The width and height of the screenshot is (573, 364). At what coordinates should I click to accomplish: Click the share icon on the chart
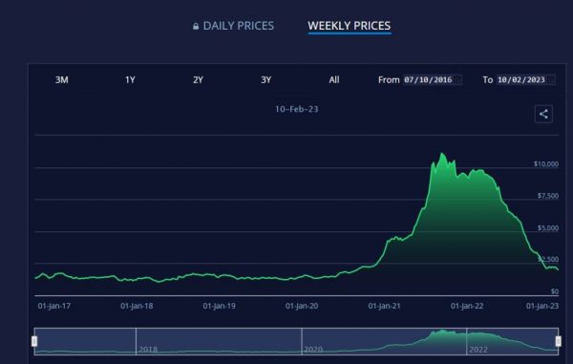(543, 114)
